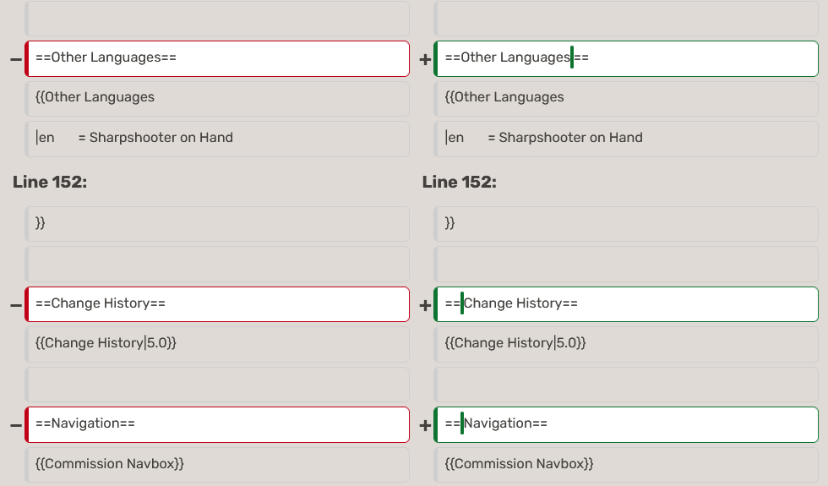Image resolution: width=828 pixels, height=486 pixels.
Task: Click the right {{Commission Navbox}} context line
Action: click(519, 464)
